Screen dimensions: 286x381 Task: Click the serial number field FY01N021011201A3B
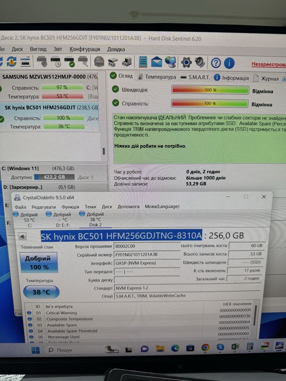point(147,255)
